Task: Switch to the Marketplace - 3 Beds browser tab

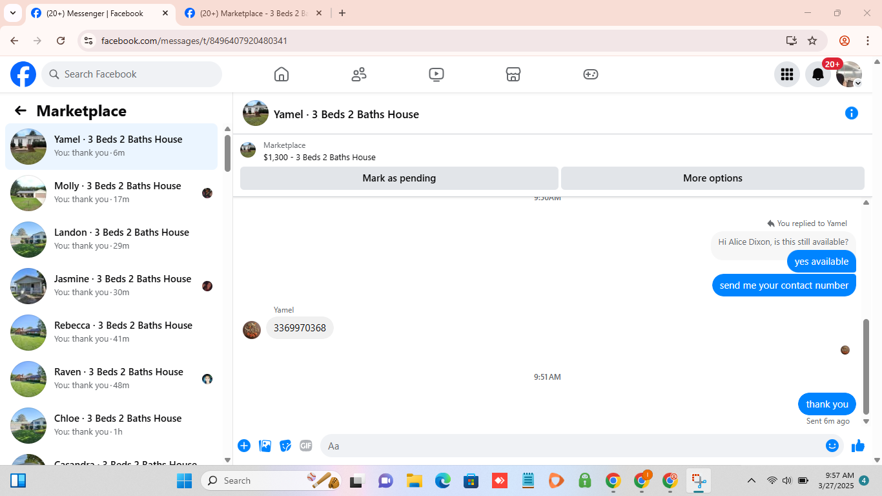Action: [254, 13]
